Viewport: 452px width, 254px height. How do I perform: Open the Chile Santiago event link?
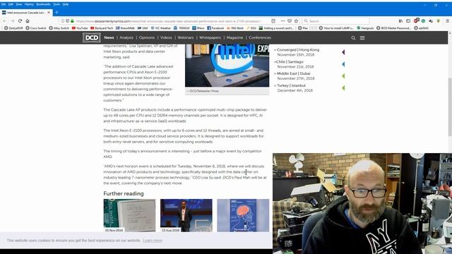290,62
